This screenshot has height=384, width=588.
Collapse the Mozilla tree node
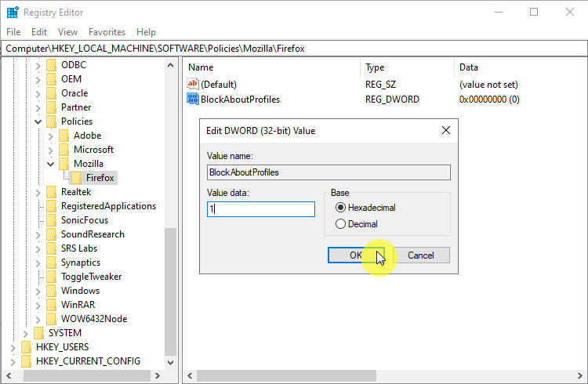pos(51,164)
